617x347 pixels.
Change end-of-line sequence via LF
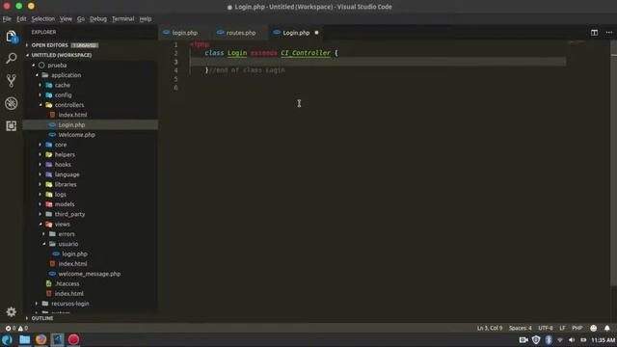coord(562,328)
